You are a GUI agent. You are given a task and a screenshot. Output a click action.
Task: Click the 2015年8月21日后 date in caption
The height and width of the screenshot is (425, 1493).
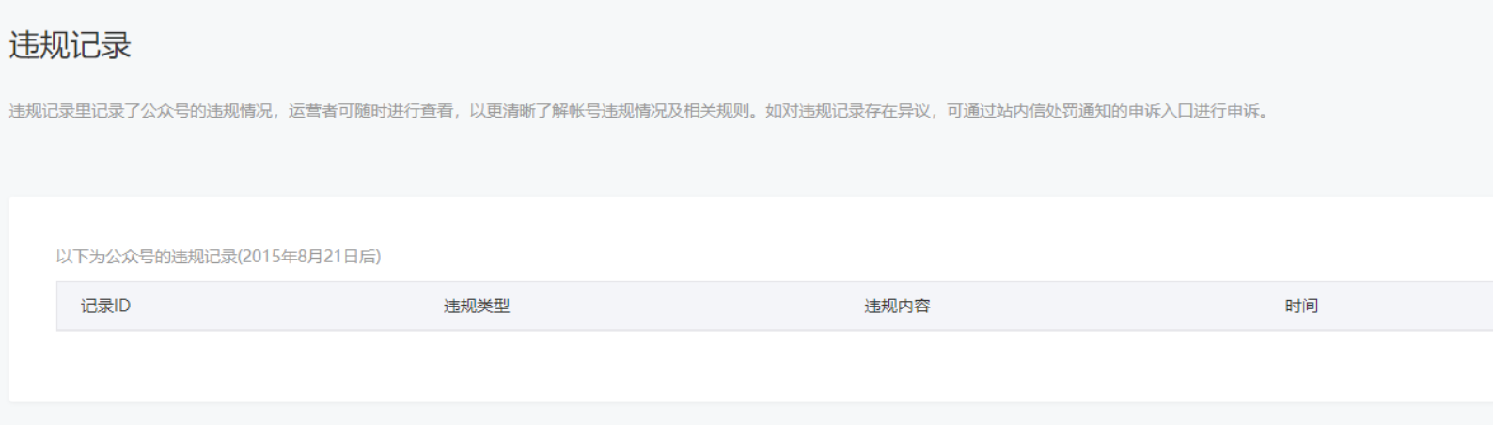click(x=308, y=256)
